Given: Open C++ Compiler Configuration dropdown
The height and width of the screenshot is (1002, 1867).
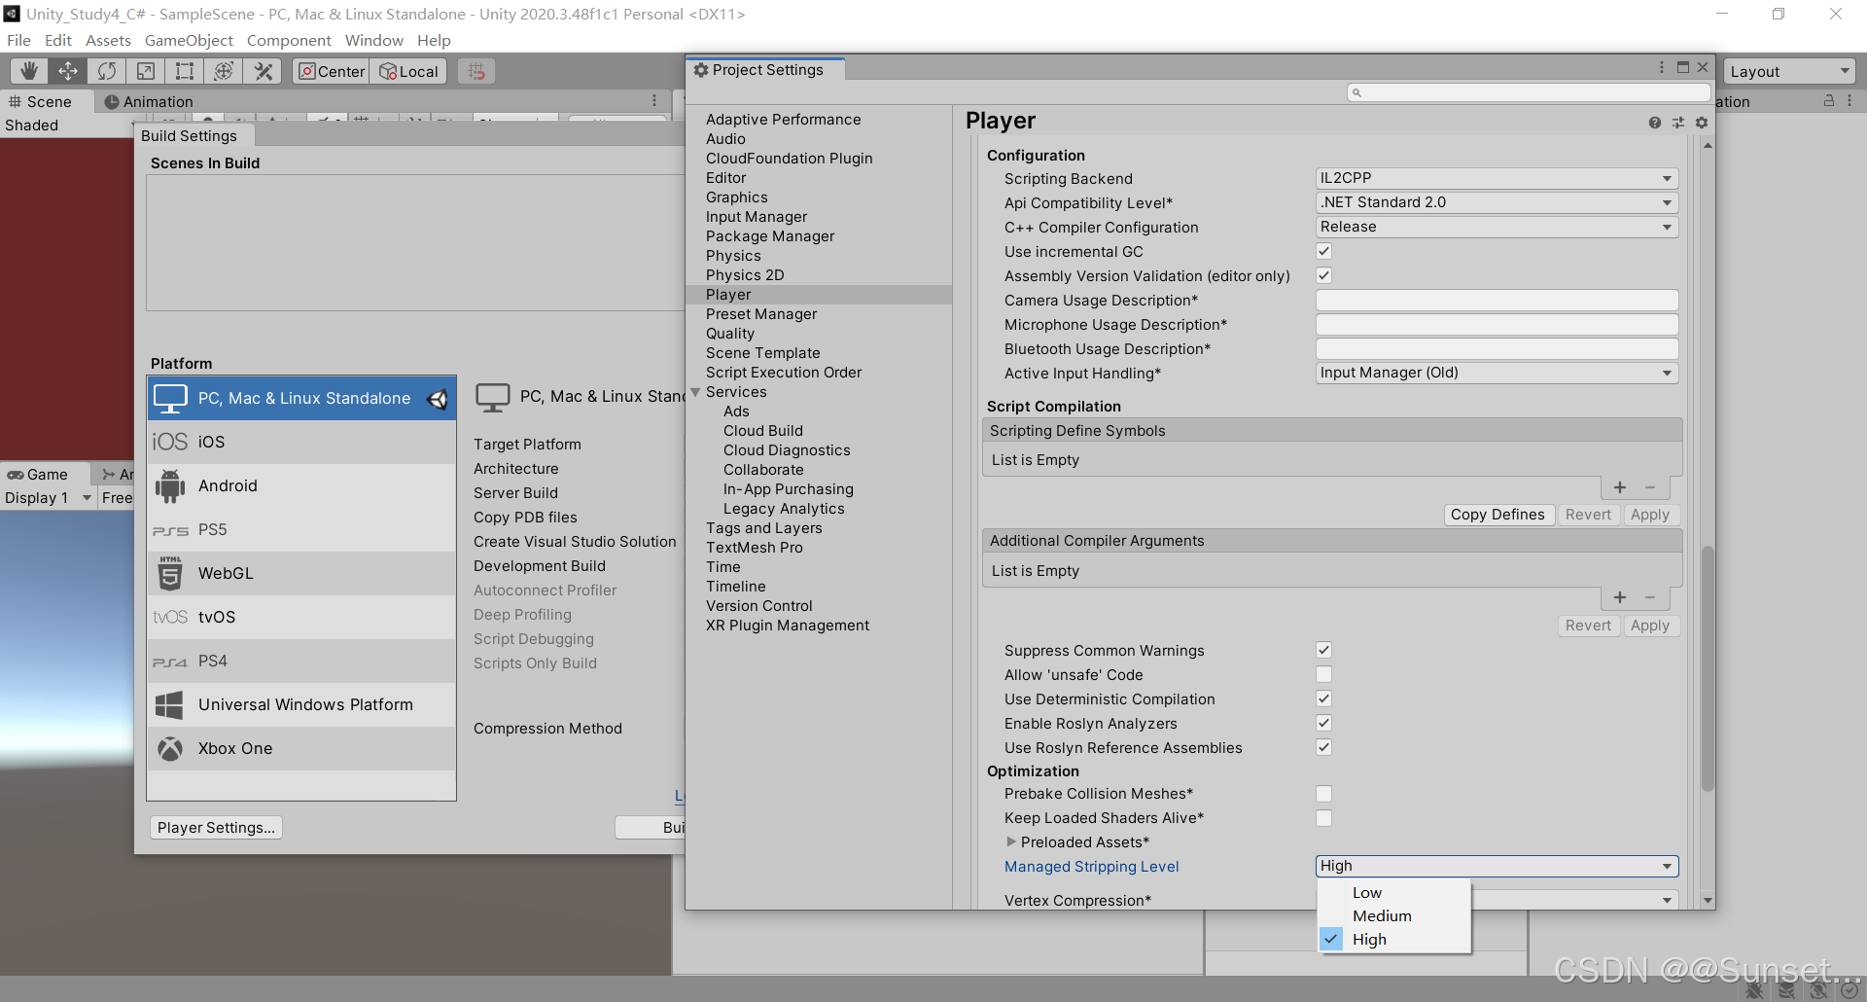Looking at the screenshot, I should 1497,227.
